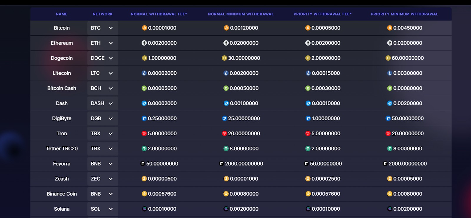471x218 pixels.
Task: Click Bitcoin Cash icon beside 0.00080000
Action: pyautogui.click(x=390, y=88)
